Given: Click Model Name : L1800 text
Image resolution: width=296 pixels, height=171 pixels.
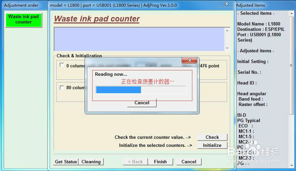Looking at the screenshot, I should (x=259, y=24).
